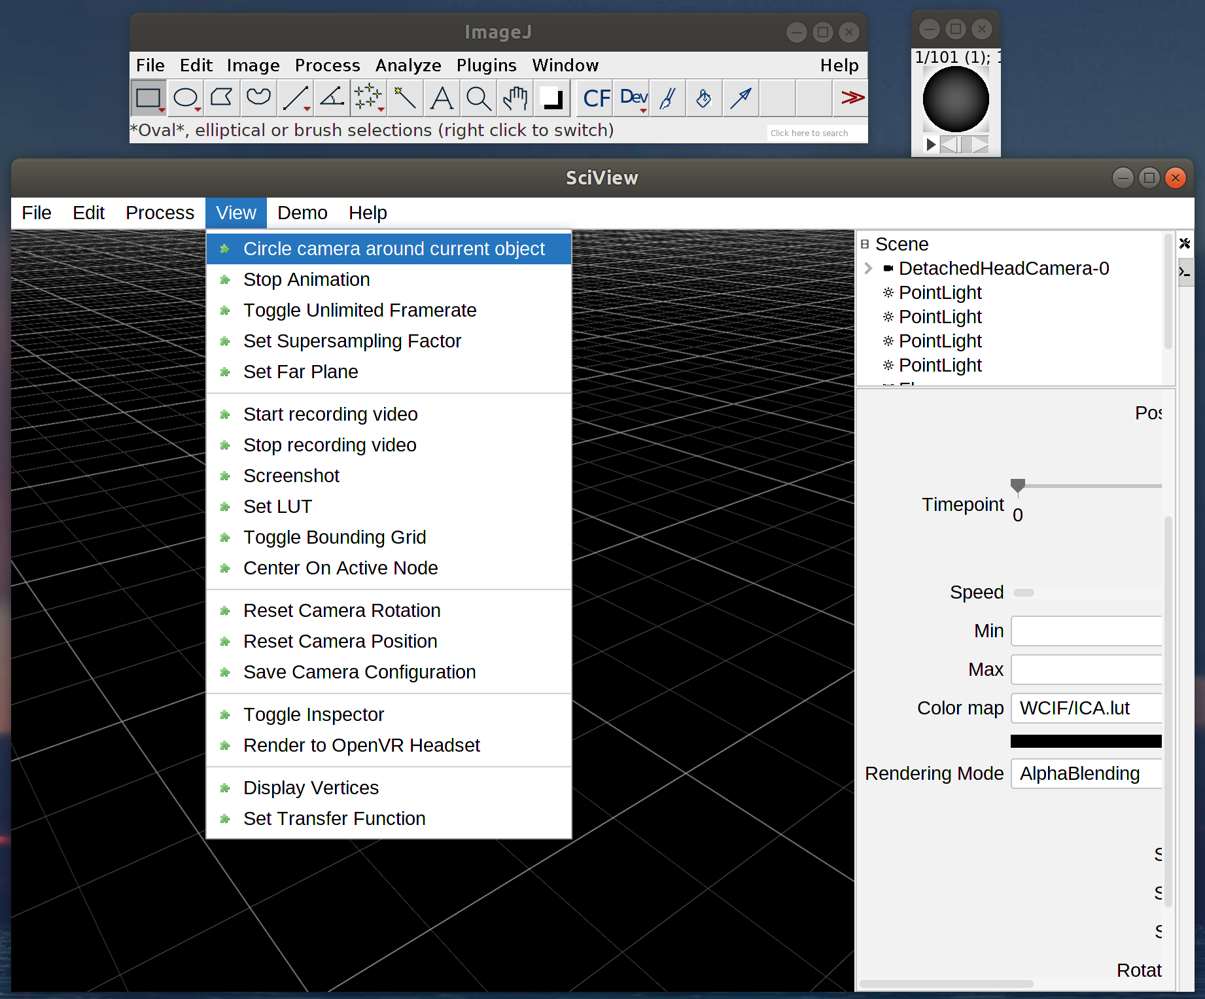
Task: Open ImageJ Analyze menu
Action: pos(408,65)
